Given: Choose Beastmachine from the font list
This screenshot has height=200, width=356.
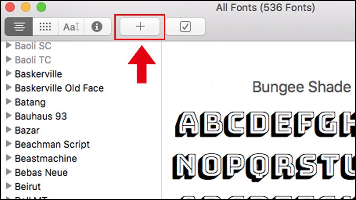Looking at the screenshot, I should (45, 158).
